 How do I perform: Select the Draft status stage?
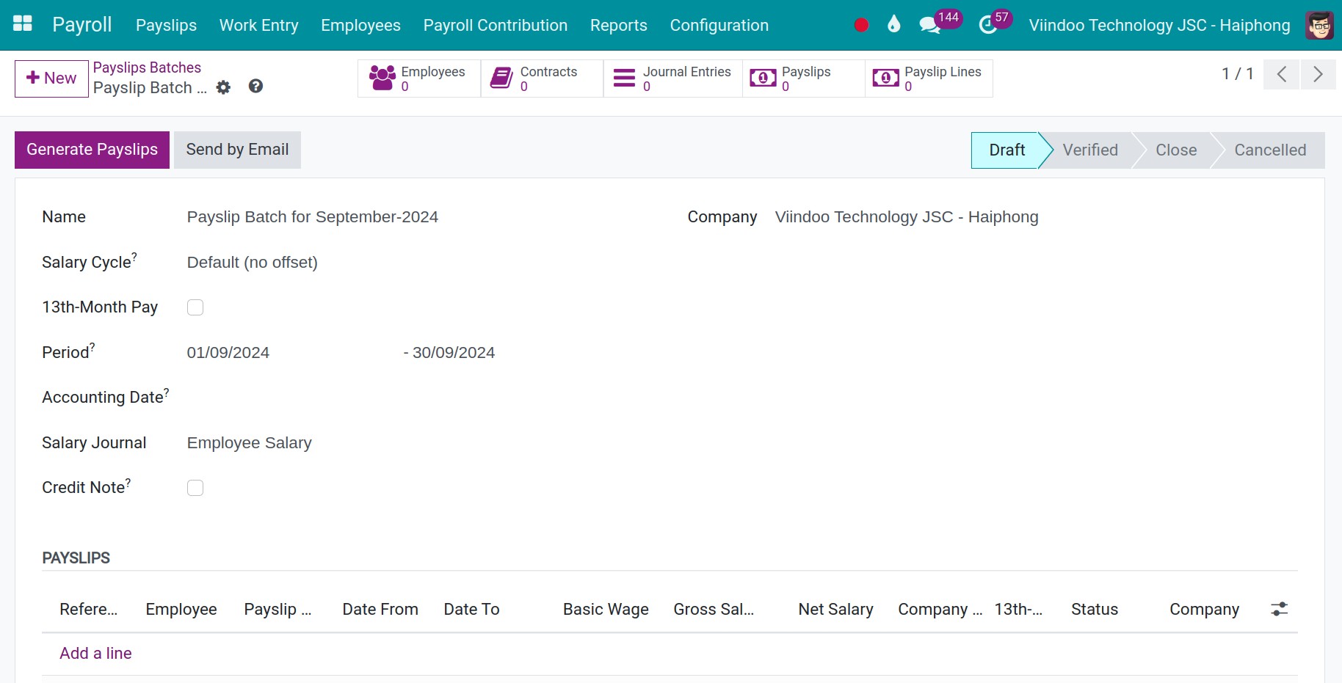coord(1006,150)
